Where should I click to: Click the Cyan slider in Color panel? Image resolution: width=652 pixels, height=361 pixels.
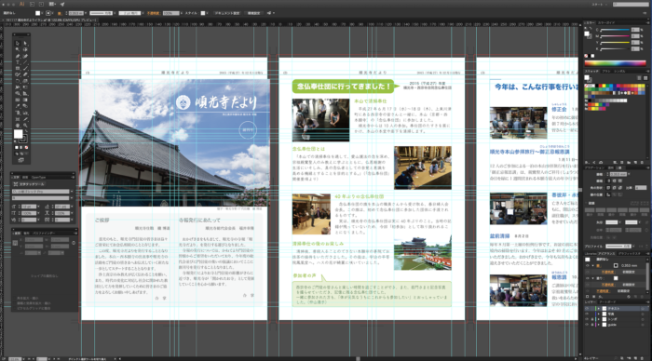coord(615,30)
